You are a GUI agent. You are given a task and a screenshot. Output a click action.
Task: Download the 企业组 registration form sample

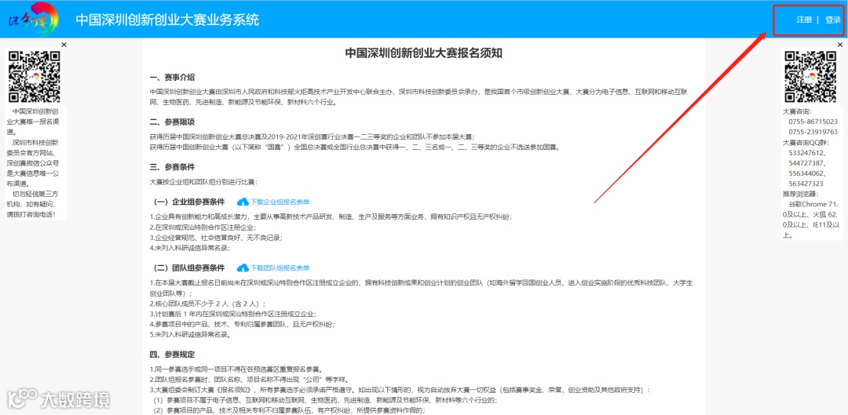(x=280, y=202)
